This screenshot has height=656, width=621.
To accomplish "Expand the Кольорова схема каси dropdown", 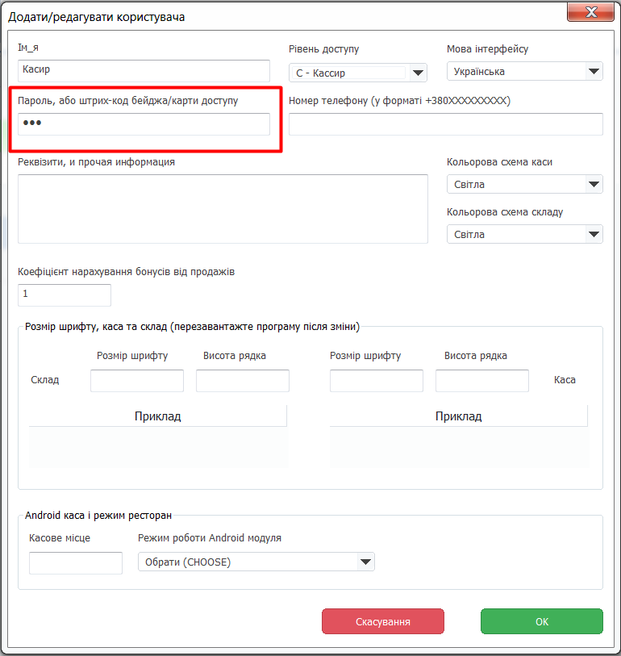I will 525,184.
